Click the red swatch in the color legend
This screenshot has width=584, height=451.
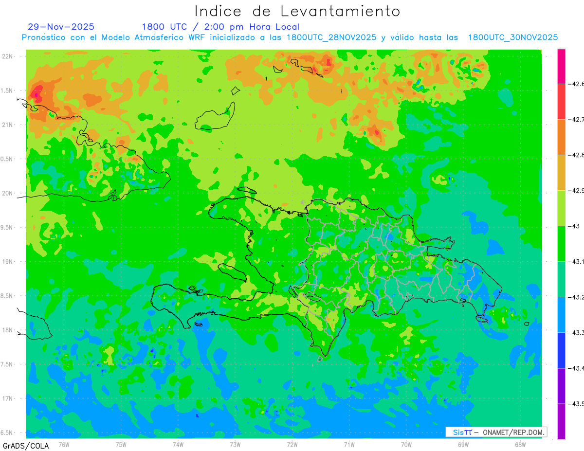click(x=561, y=101)
